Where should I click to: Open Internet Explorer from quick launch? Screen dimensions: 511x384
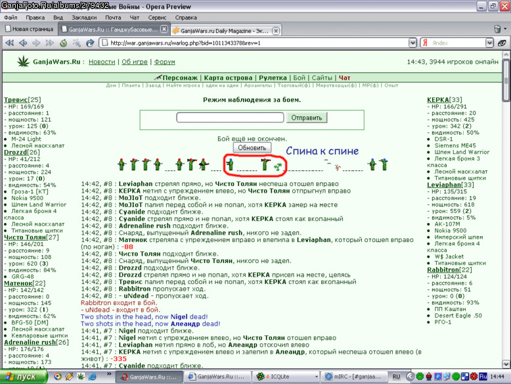pos(92,377)
